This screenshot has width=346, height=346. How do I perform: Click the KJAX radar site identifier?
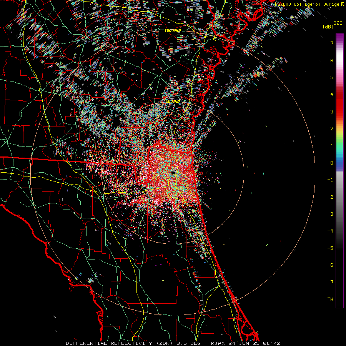tap(219, 343)
